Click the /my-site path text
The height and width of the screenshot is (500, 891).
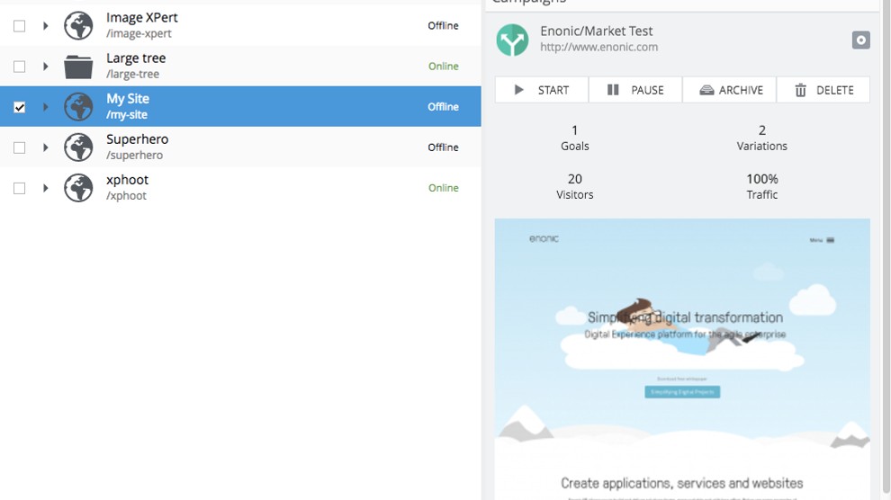(x=127, y=114)
